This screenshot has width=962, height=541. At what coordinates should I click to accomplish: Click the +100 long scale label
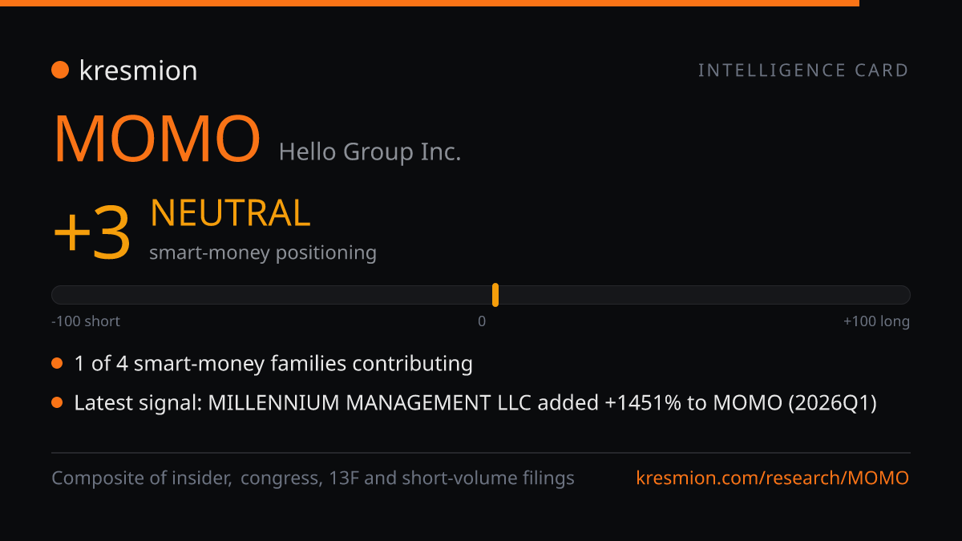[876, 321]
